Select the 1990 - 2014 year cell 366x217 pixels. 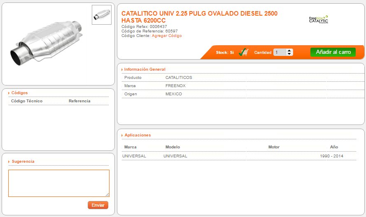pos(331,156)
